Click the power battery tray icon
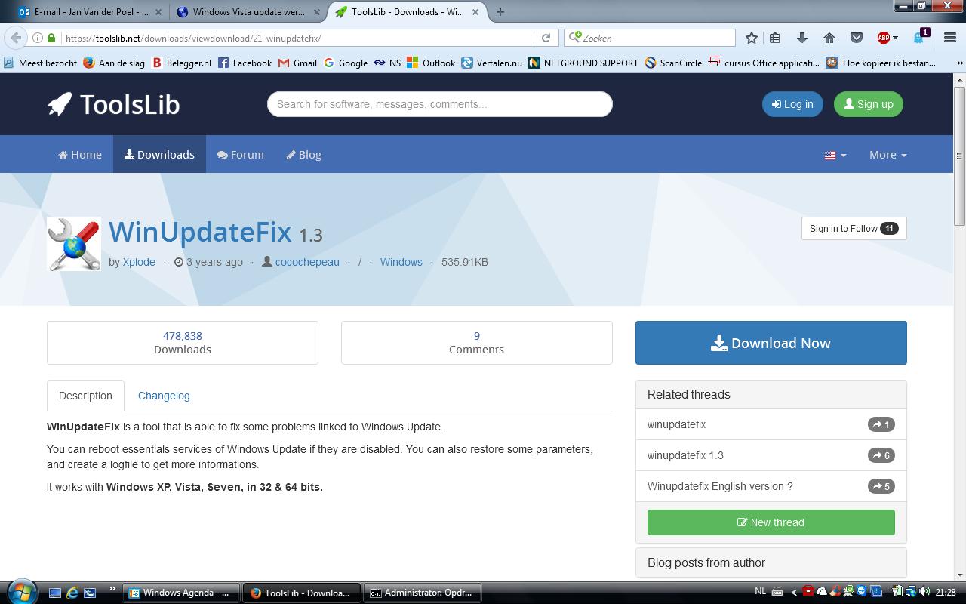The image size is (966, 604). point(897,592)
